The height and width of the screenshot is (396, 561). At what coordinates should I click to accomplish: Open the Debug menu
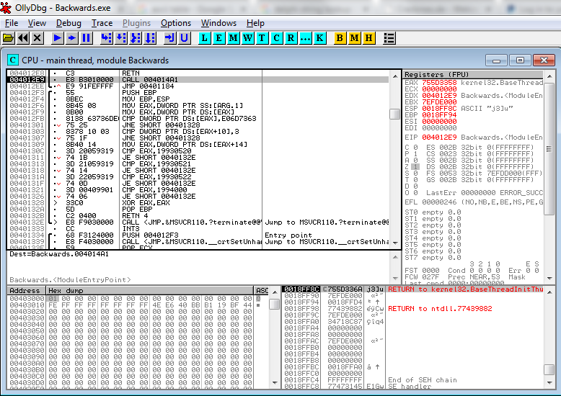click(69, 23)
